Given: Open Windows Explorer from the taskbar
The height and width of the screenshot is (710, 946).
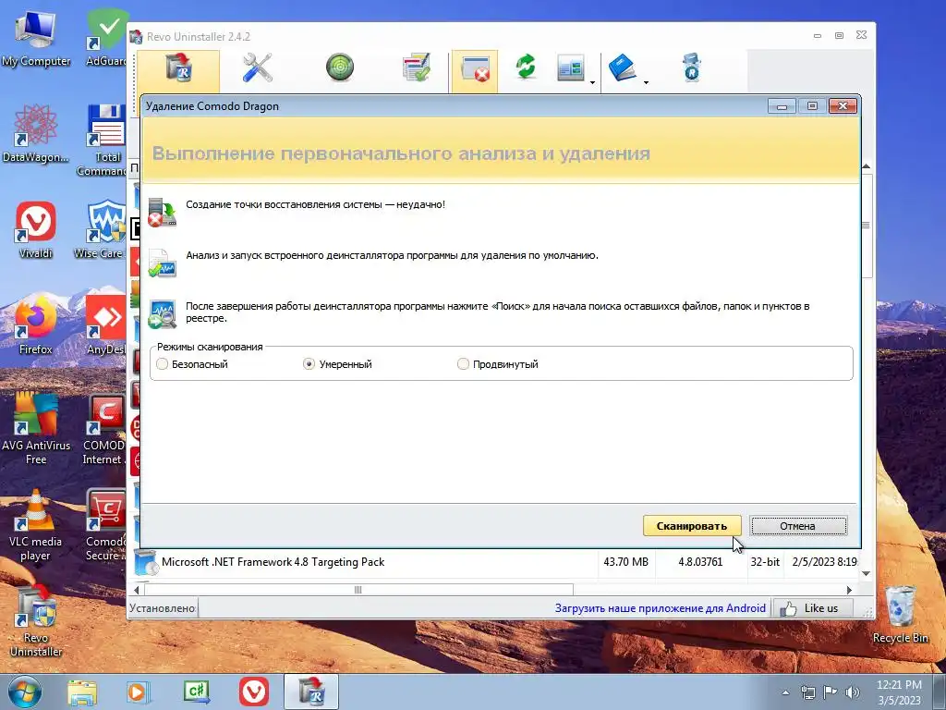Looking at the screenshot, I should 81,692.
